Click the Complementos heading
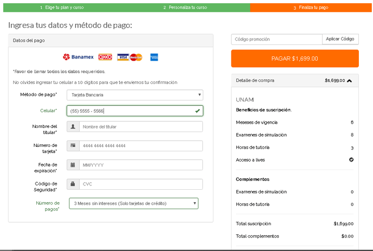Image resolution: width=373 pixels, height=251 pixels. point(253,179)
